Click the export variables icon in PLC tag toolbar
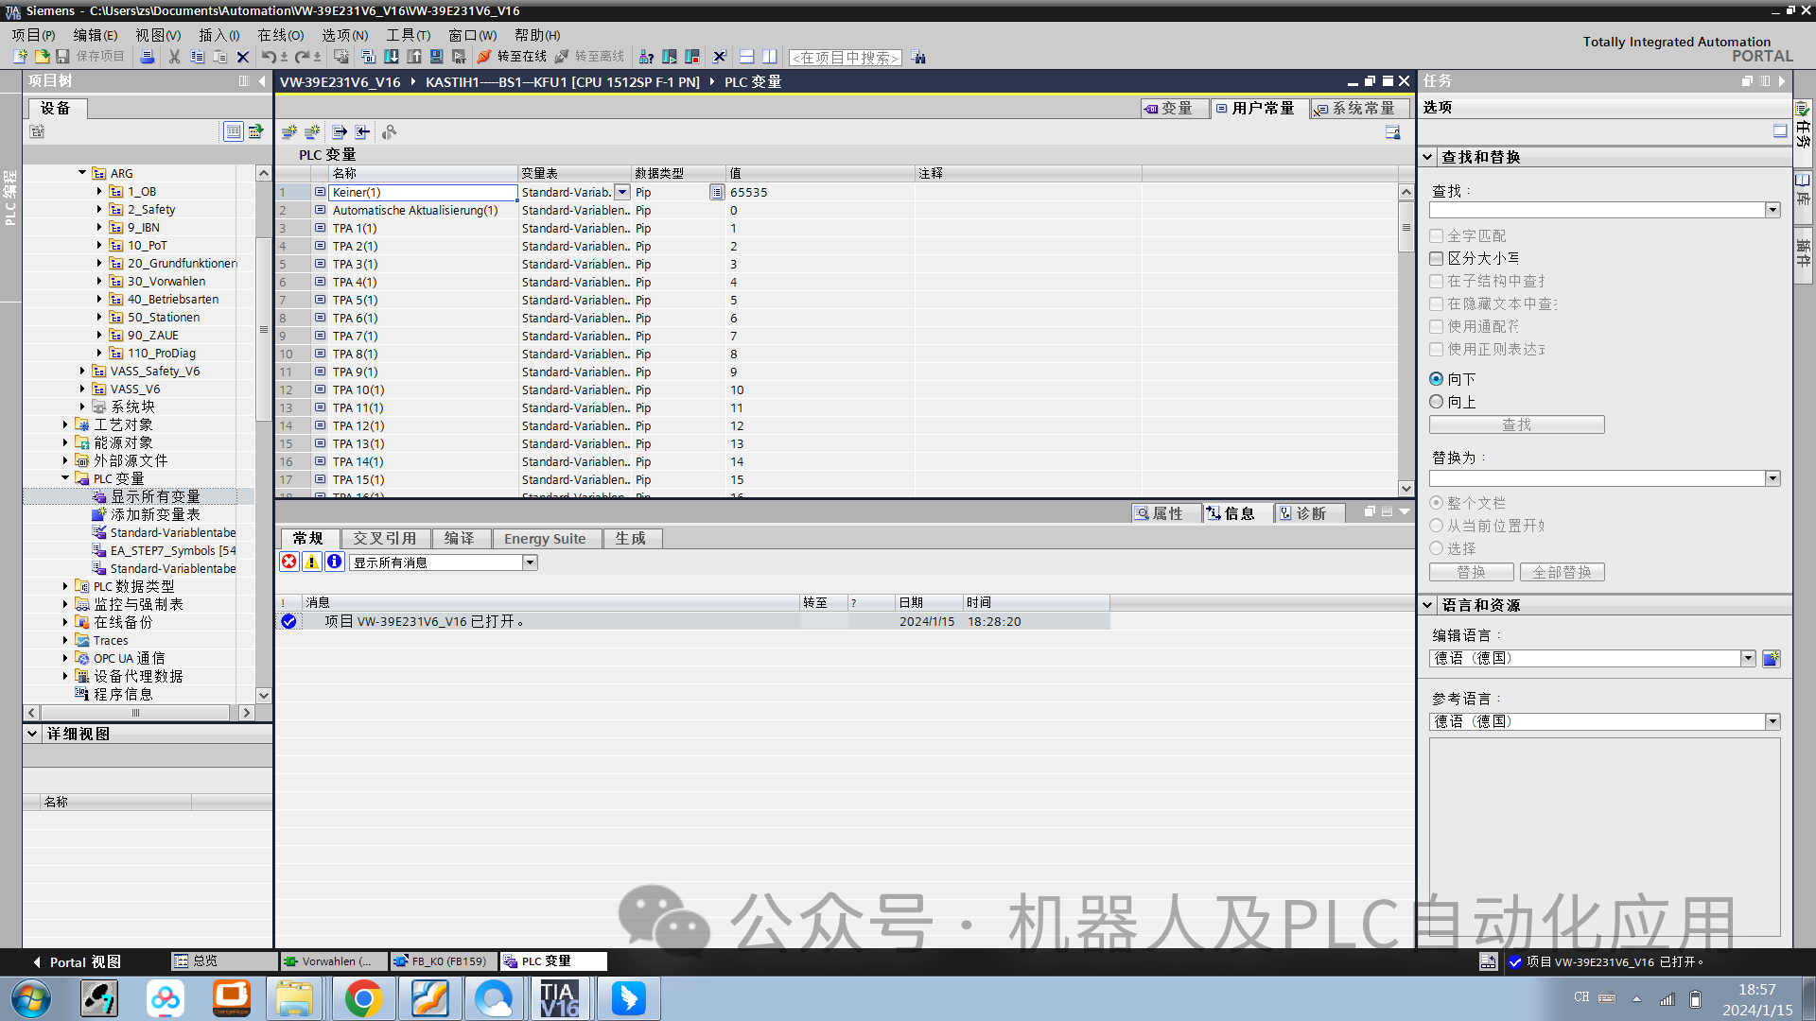 [340, 132]
